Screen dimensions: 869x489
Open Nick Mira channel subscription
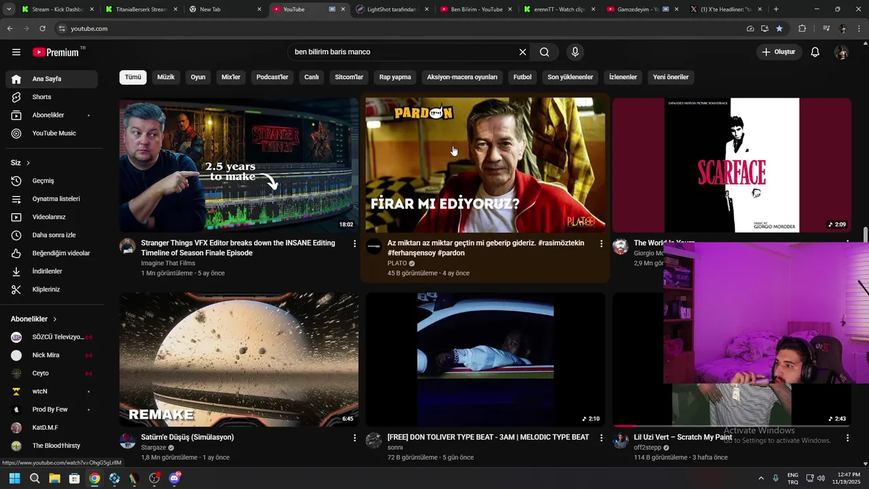click(x=52, y=355)
